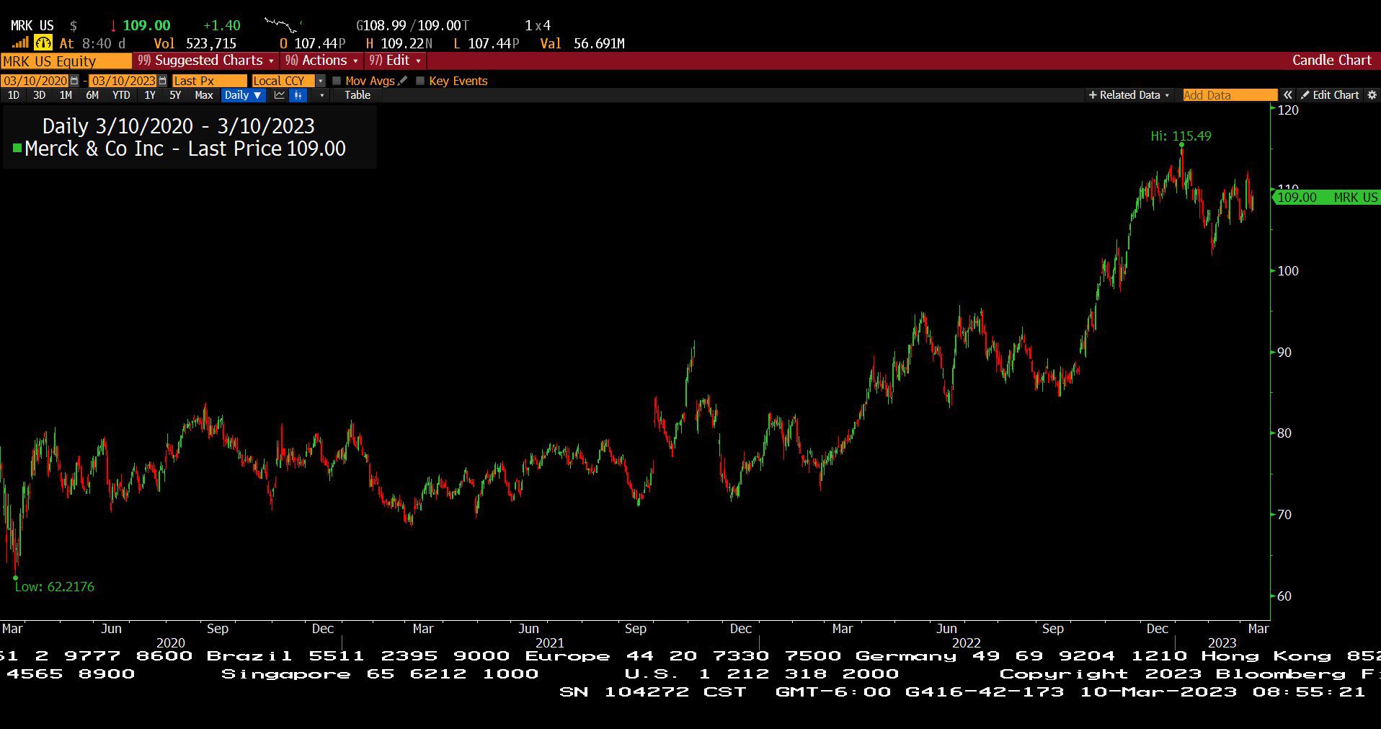The image size is (1381, 729).
Task: Click the Daily 3/10/2020 - 3/10/2023 title
Action: 178,126
